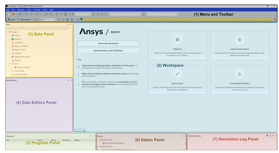Image resolution: width=279 pixels, height=153 pixels.
Task: Undock the Data panel float icon
Action: coord(69,24)
